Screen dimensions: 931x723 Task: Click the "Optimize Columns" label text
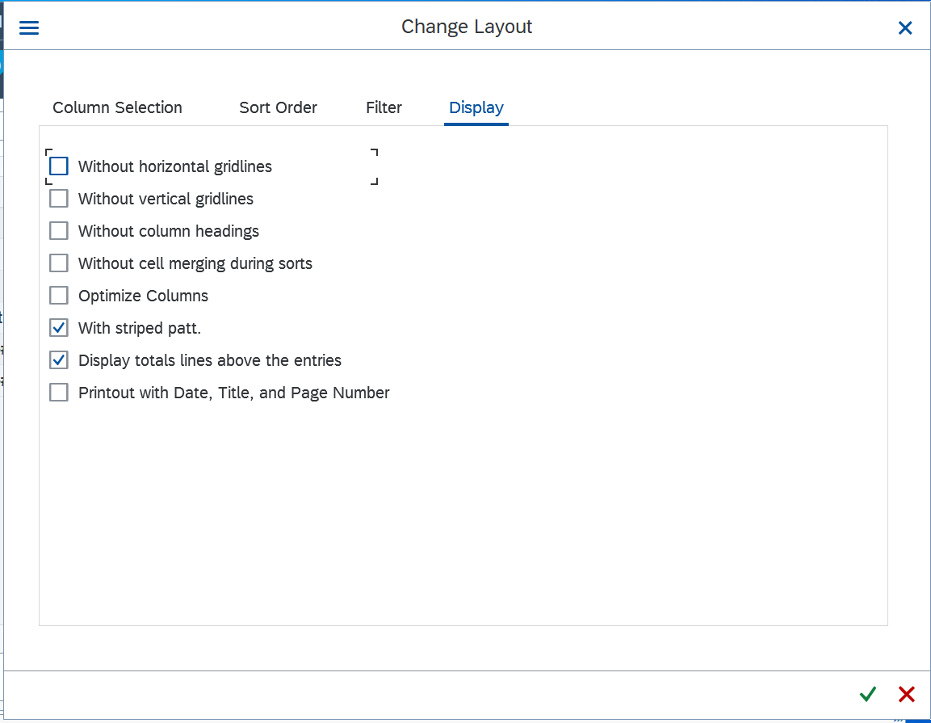click(143, 296)
